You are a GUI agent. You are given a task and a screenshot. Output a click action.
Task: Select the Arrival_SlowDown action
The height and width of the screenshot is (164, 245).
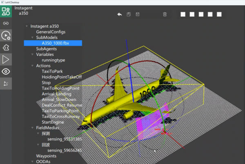pos(59,100)
